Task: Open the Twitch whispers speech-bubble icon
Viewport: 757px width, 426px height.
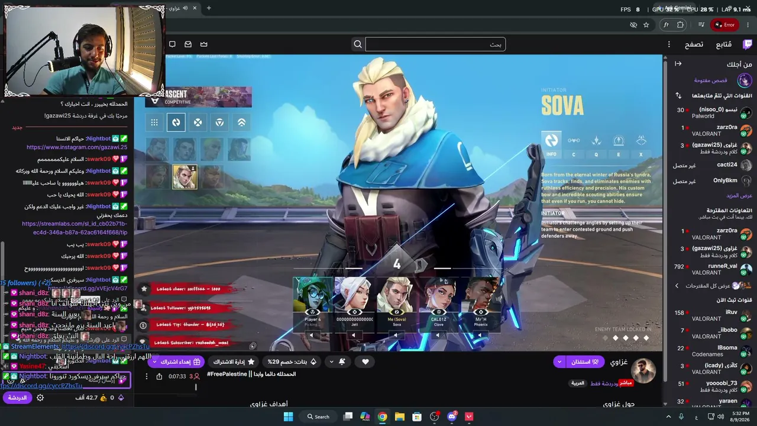Action: pyautogui.click(x=172, y=44)
